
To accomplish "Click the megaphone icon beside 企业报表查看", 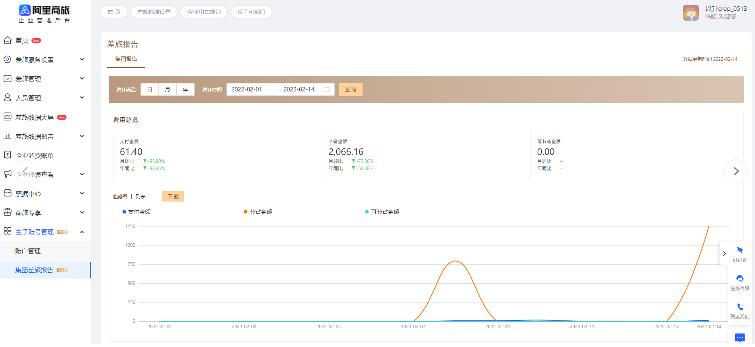I will click(x=8, y=174).
